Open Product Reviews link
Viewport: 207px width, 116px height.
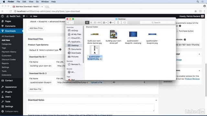(x=192, y=79)
